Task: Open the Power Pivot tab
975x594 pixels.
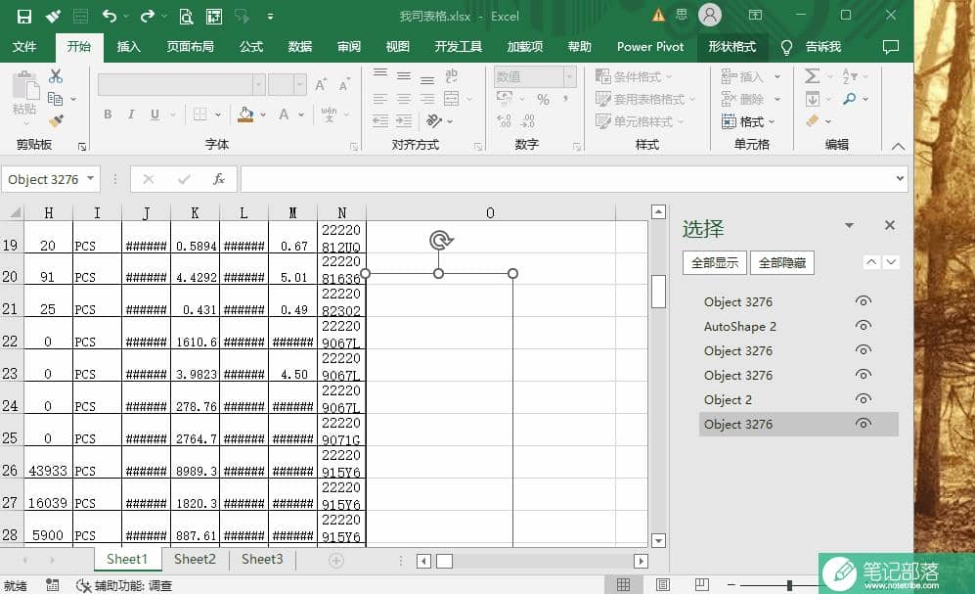Action: (649, 47)
